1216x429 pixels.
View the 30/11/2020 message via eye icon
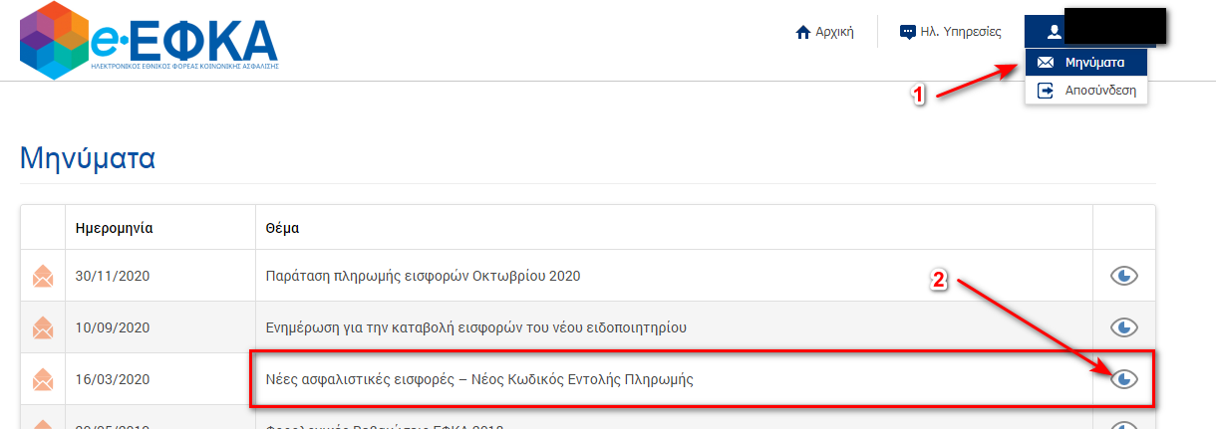[1124, 276]
